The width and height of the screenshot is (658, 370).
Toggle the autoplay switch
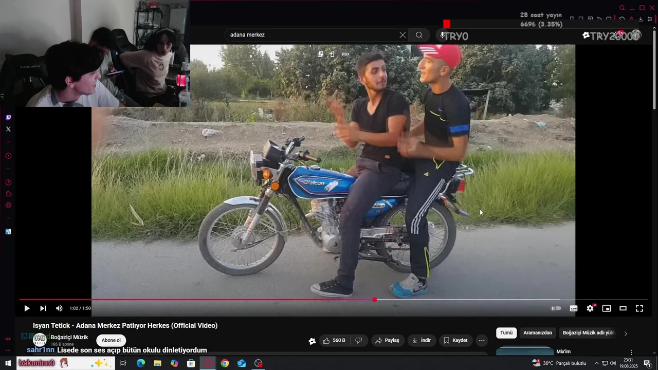pyautogui.click(x=556, y=308)
